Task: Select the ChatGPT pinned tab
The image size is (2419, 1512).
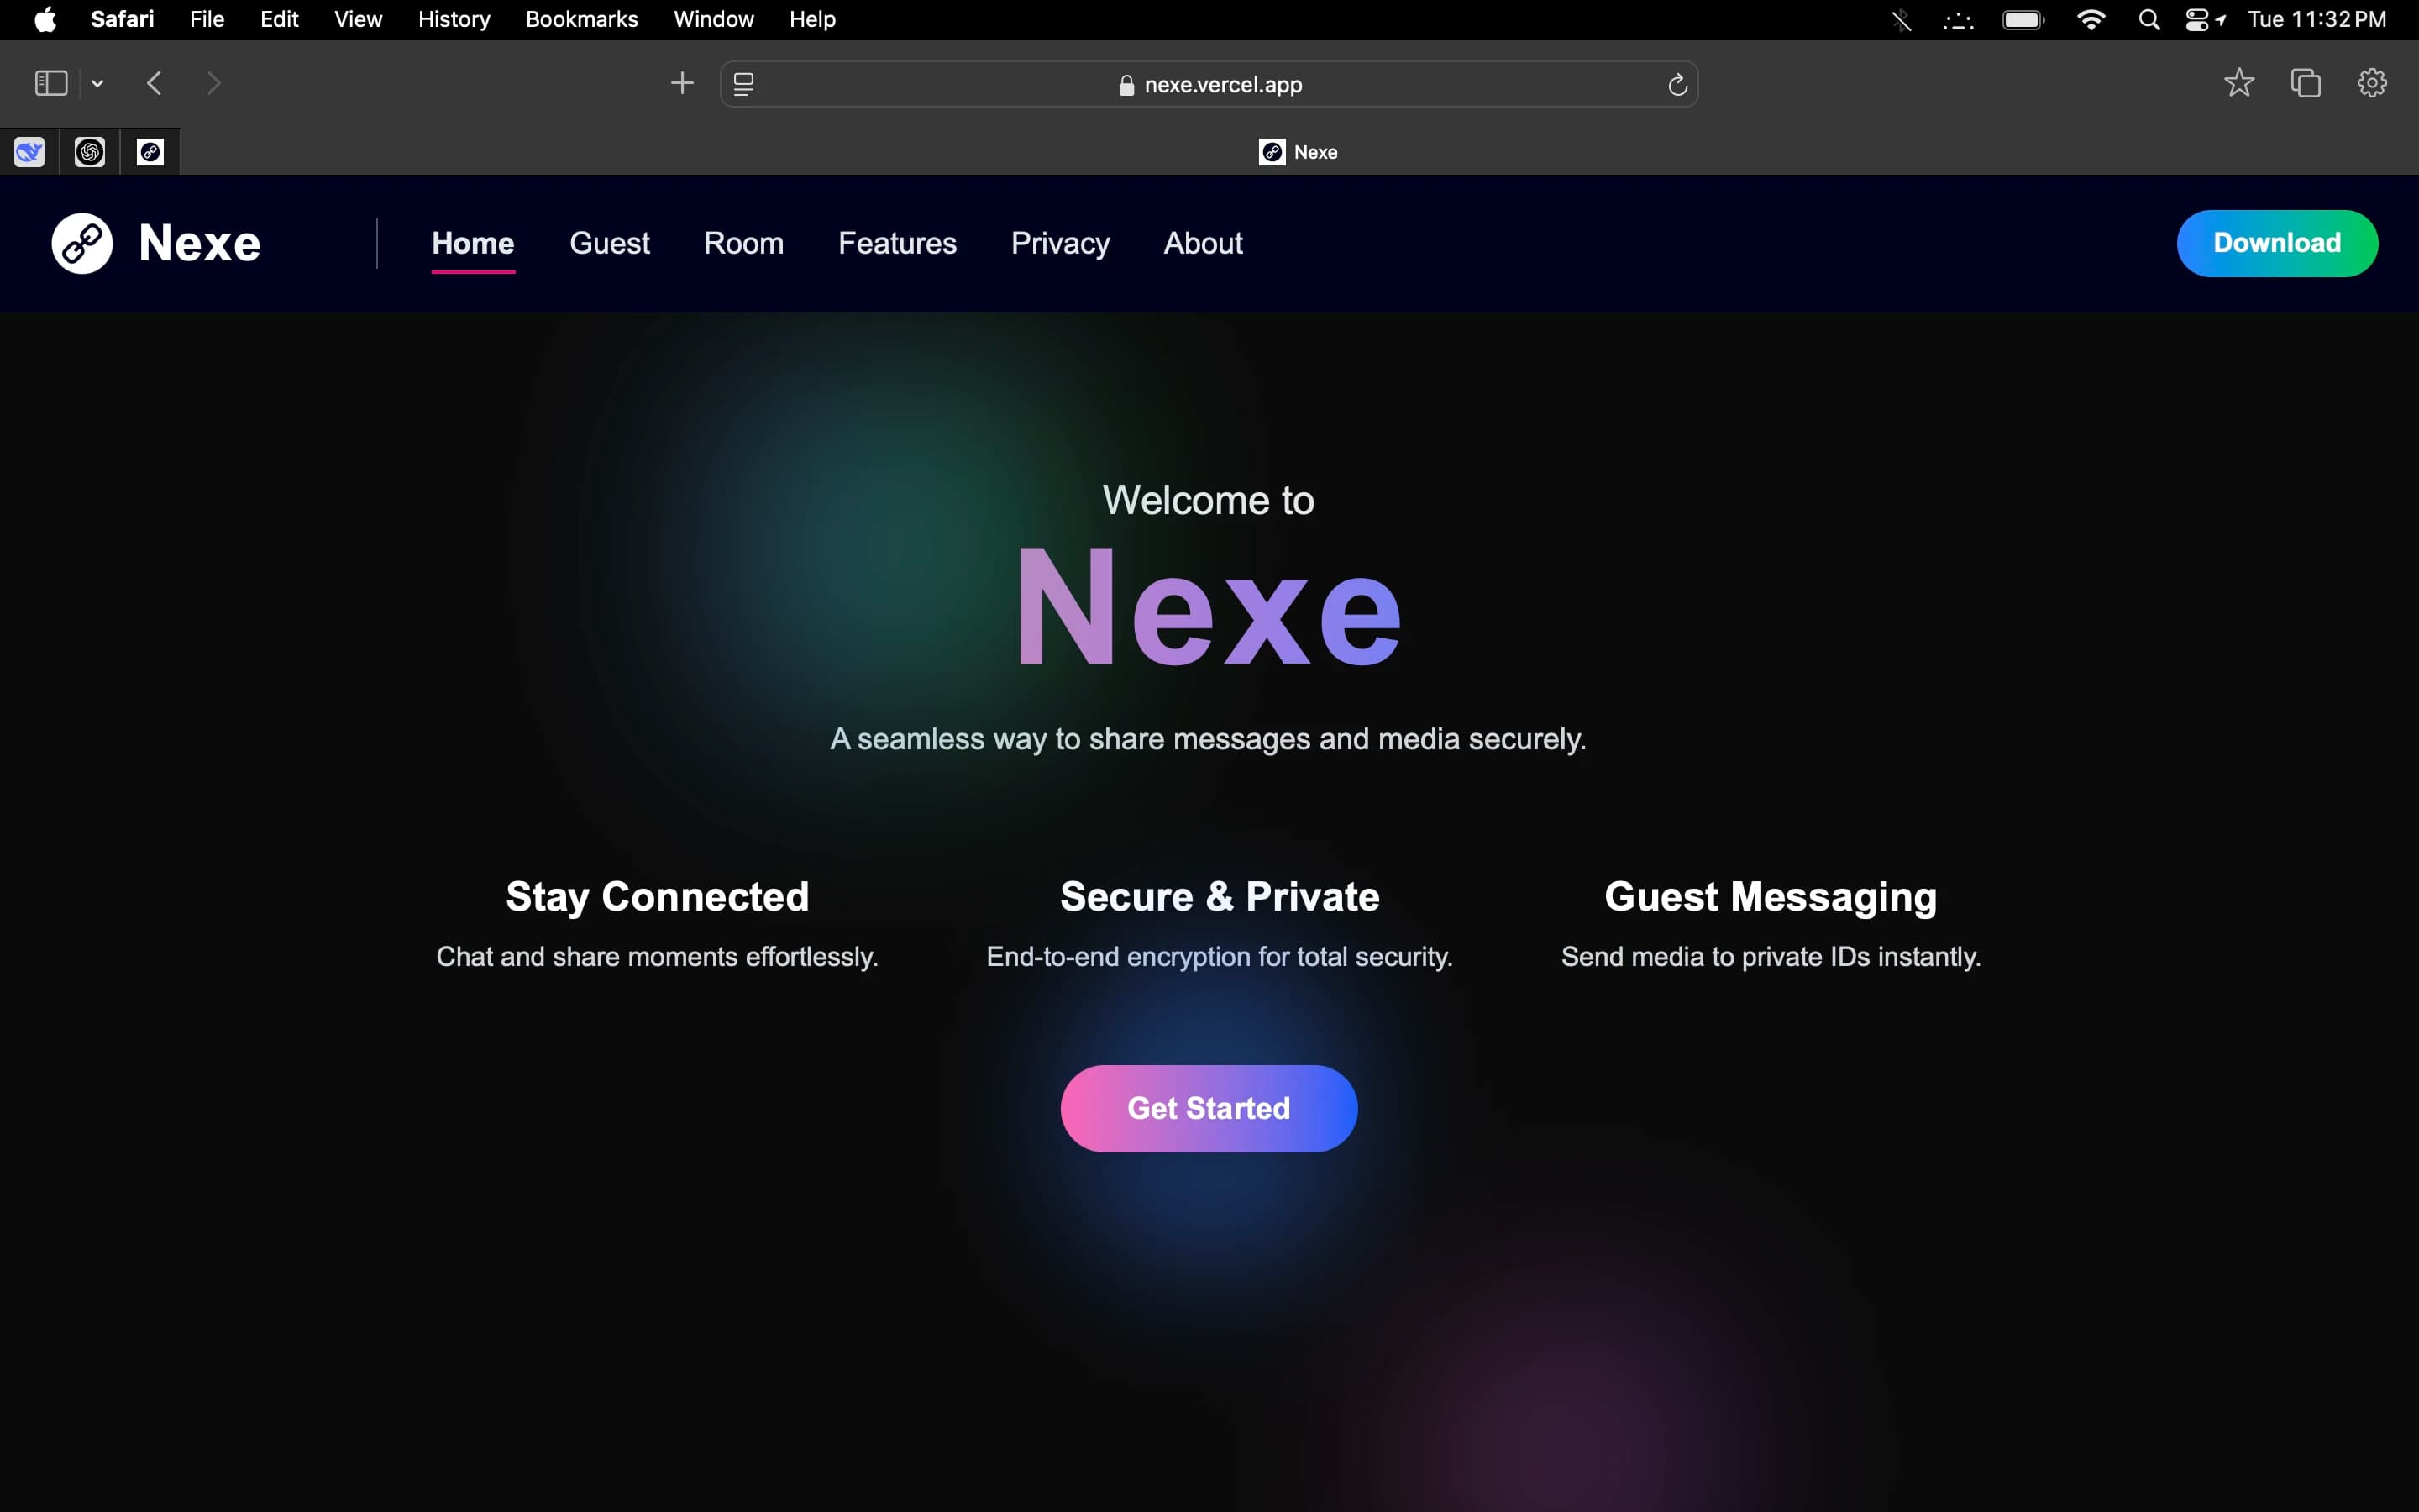Action: [x=90, y=152]
